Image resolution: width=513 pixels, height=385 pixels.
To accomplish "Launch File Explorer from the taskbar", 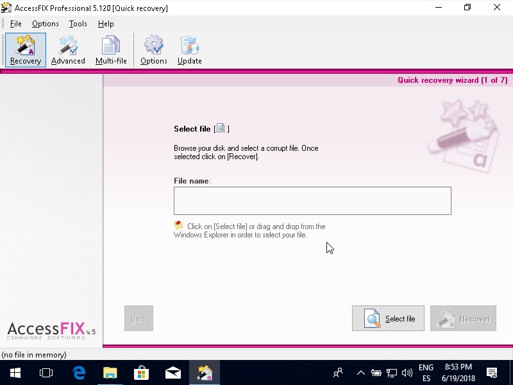I will 110,372.
